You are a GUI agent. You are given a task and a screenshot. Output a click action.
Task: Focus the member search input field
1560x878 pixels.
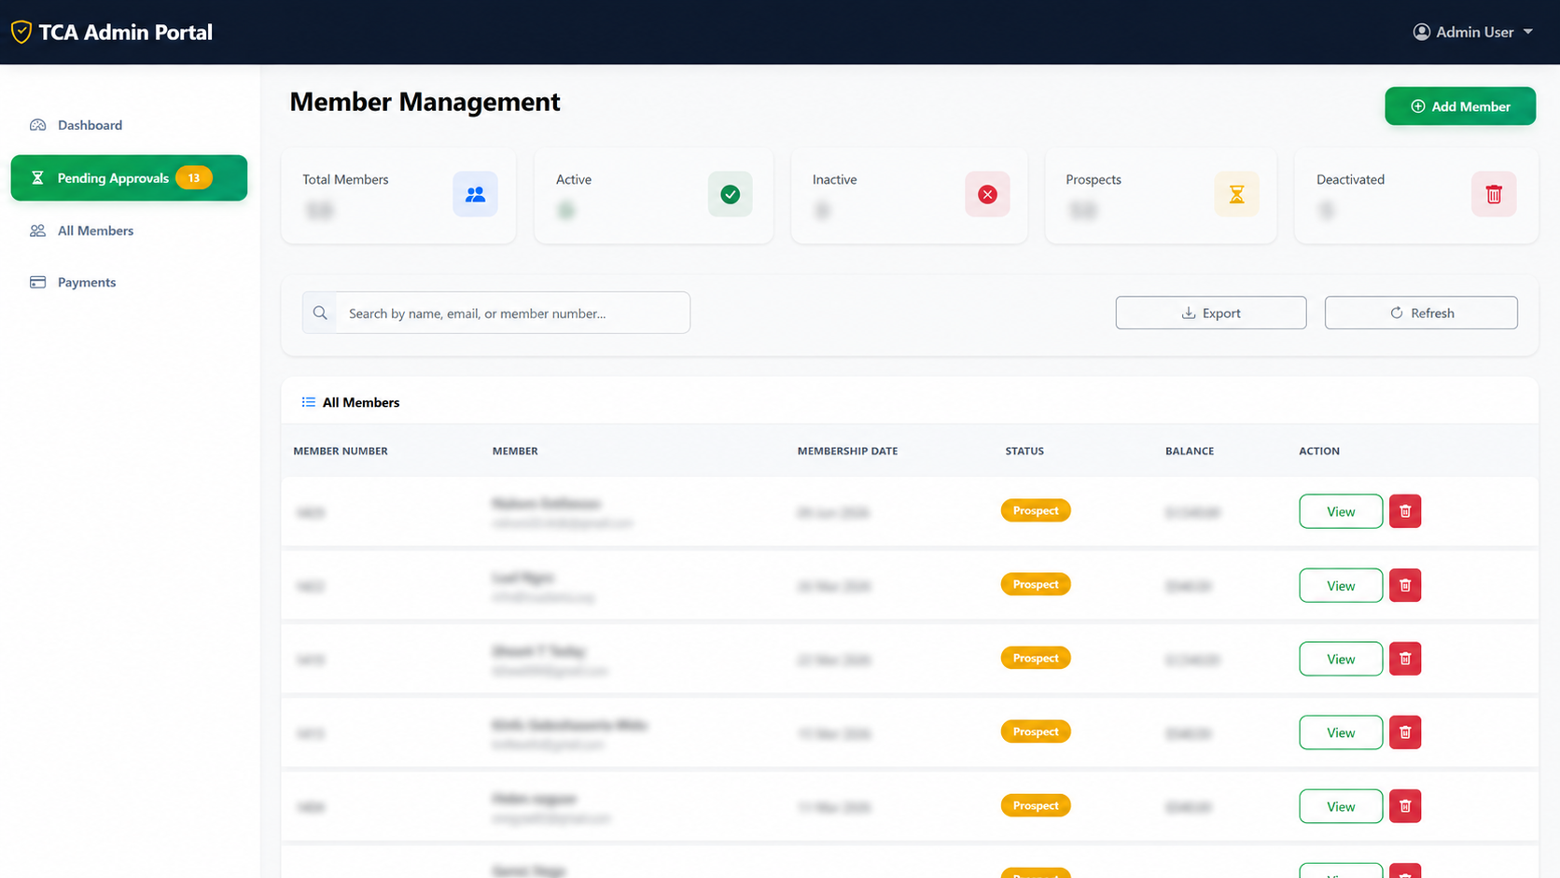(x=513, y=313)
